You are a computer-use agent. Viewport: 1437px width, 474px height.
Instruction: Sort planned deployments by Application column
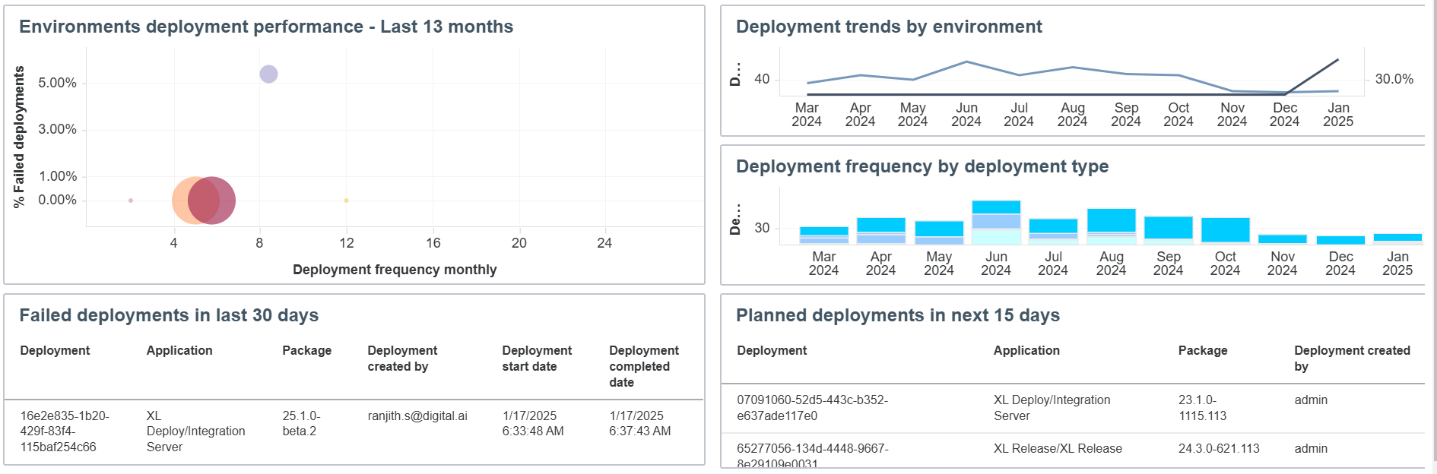(x=1026, y=350)
